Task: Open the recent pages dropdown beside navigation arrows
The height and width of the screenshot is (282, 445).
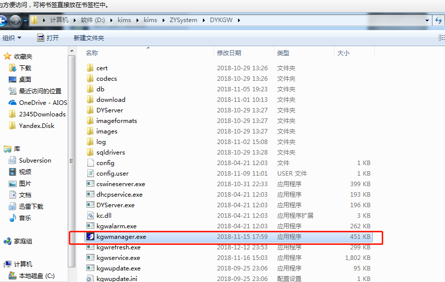Action: (x=25, y=21)
